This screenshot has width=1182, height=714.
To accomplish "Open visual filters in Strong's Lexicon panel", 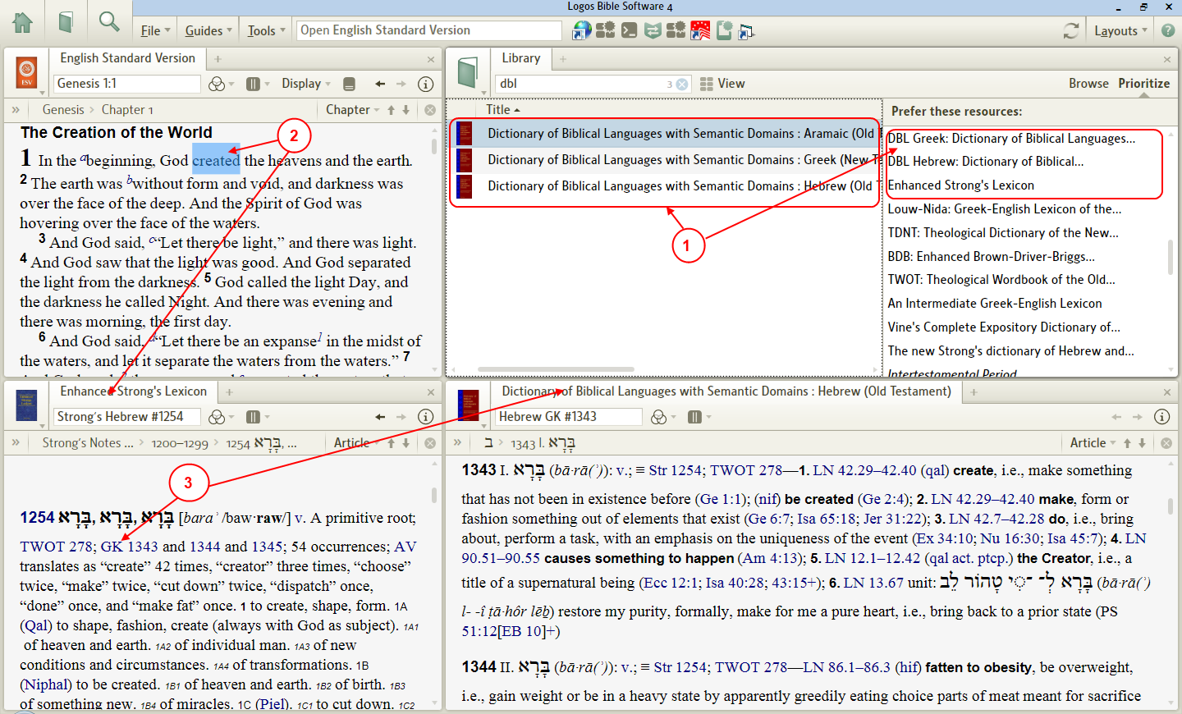I will pyautogui.click(x=217, y=417).
